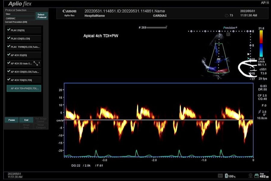Click the Precision+ label
This screenshot has width=271, height=181.
[x=230, y=28]
